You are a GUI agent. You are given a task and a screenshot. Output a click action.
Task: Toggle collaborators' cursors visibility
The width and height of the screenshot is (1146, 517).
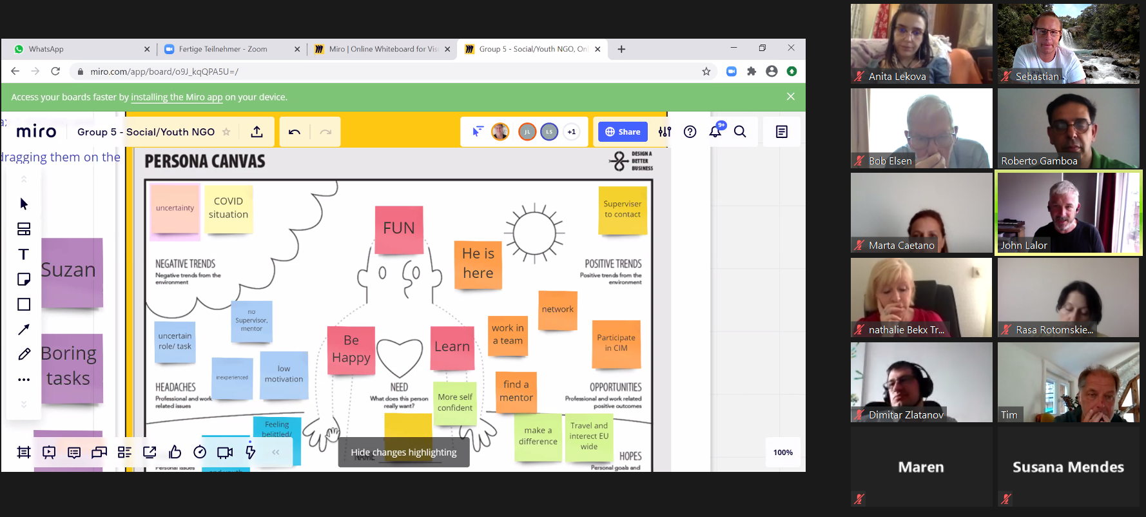[x=477, y=132]
